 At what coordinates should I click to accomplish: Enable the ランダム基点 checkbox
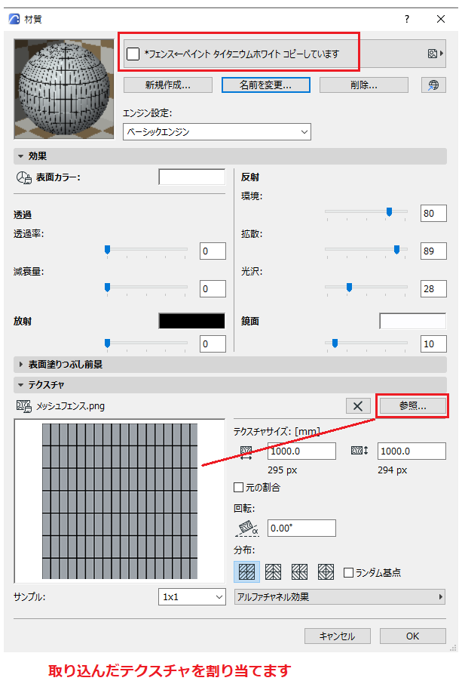pos(349,573)
